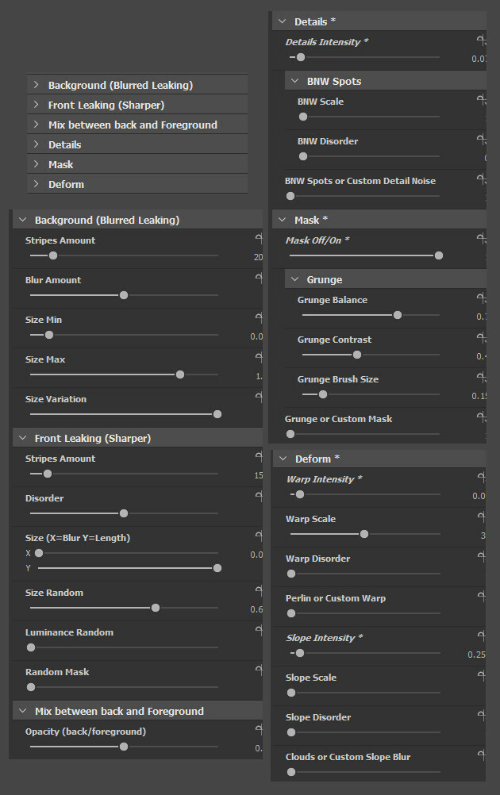Toggle the Mask Off/On switch handle
Image resolution: width=500 pixels, height=795 pixels.
click(x=438, y=255)
